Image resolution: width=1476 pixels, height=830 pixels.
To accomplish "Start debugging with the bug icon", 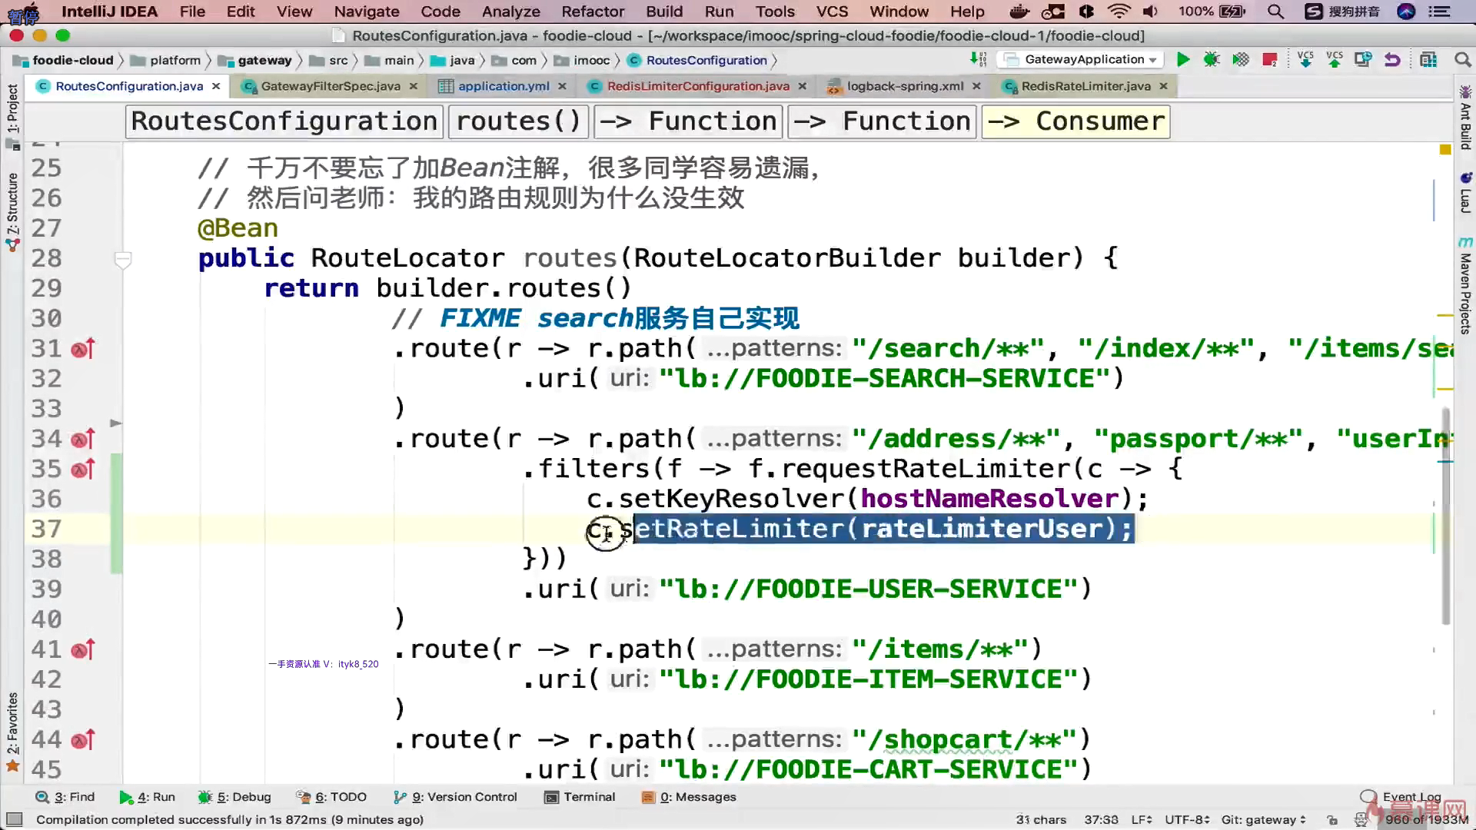I will 1212,60.
